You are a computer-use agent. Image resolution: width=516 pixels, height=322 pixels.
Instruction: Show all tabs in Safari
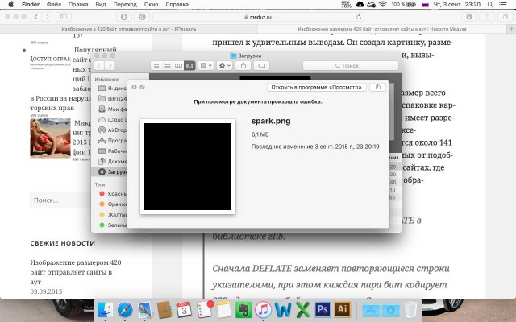(x=506, y=17)
